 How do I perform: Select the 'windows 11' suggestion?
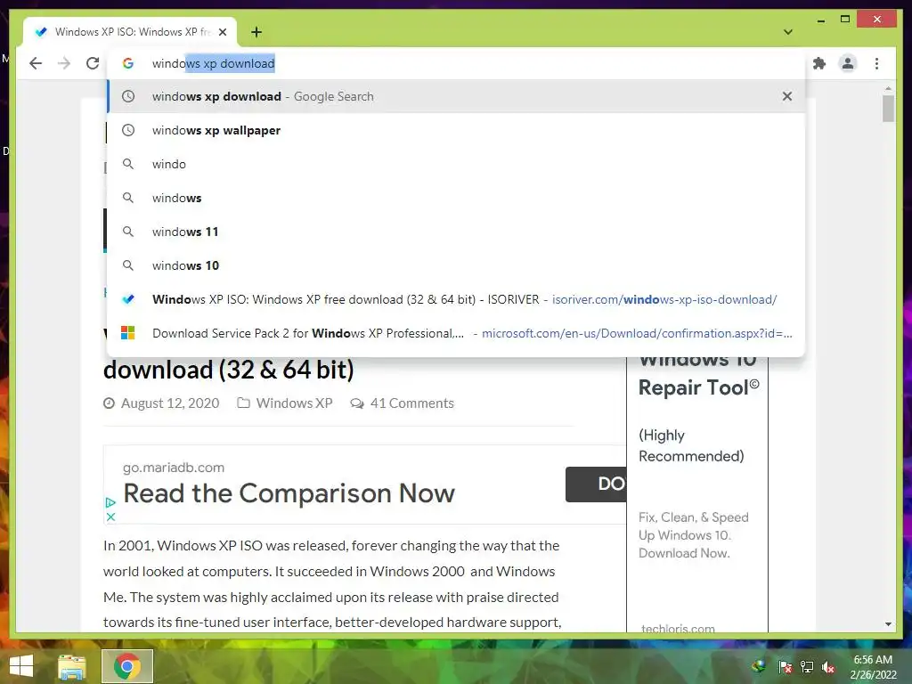coord(456,232)
